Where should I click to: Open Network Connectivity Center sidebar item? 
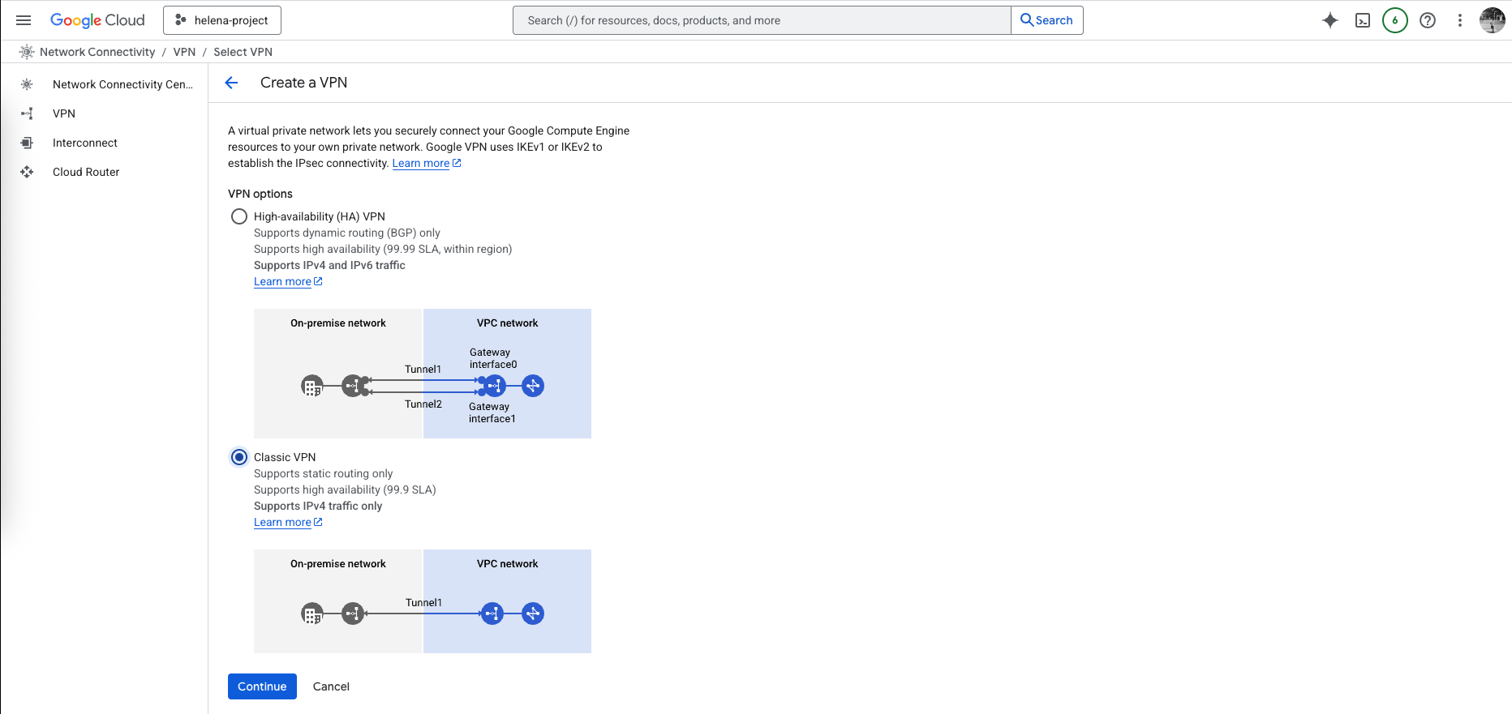pos(122,84)
